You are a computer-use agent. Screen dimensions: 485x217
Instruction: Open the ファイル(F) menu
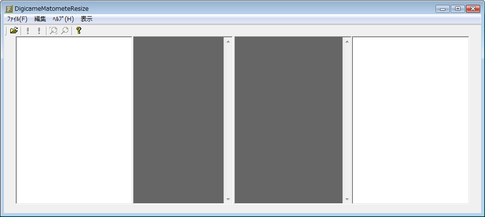(17, 19)
